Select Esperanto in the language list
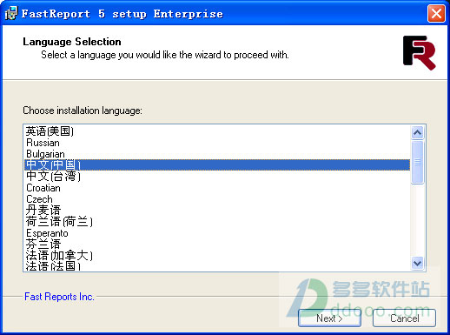 (217, 233)
